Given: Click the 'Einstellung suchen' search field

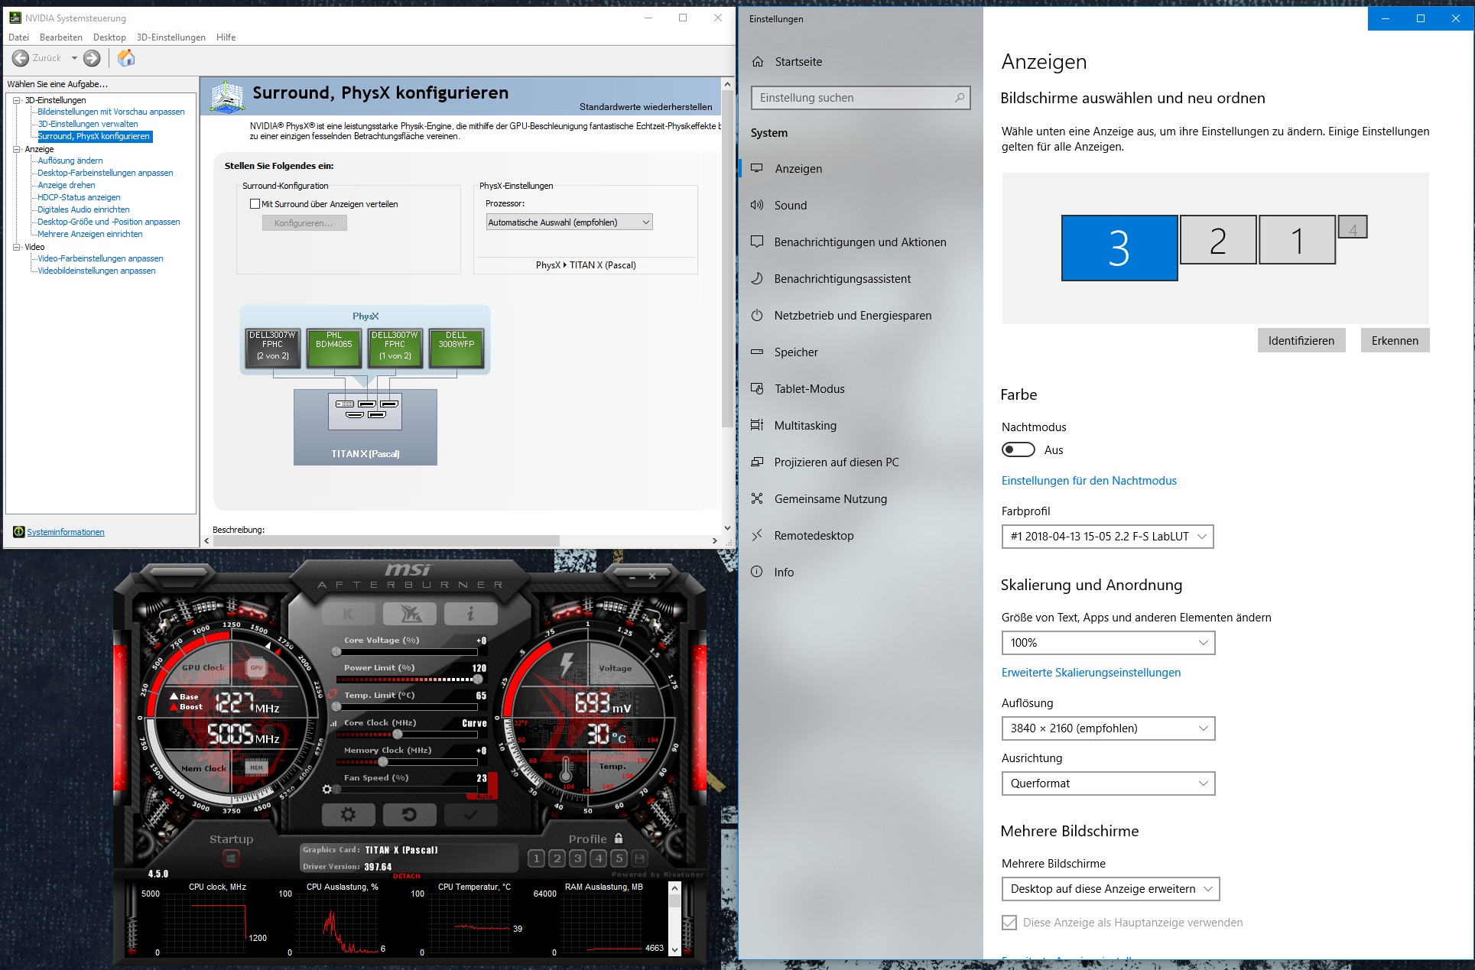Looking at the screenshot, I should pyautogui.click(x=853, y=98).
